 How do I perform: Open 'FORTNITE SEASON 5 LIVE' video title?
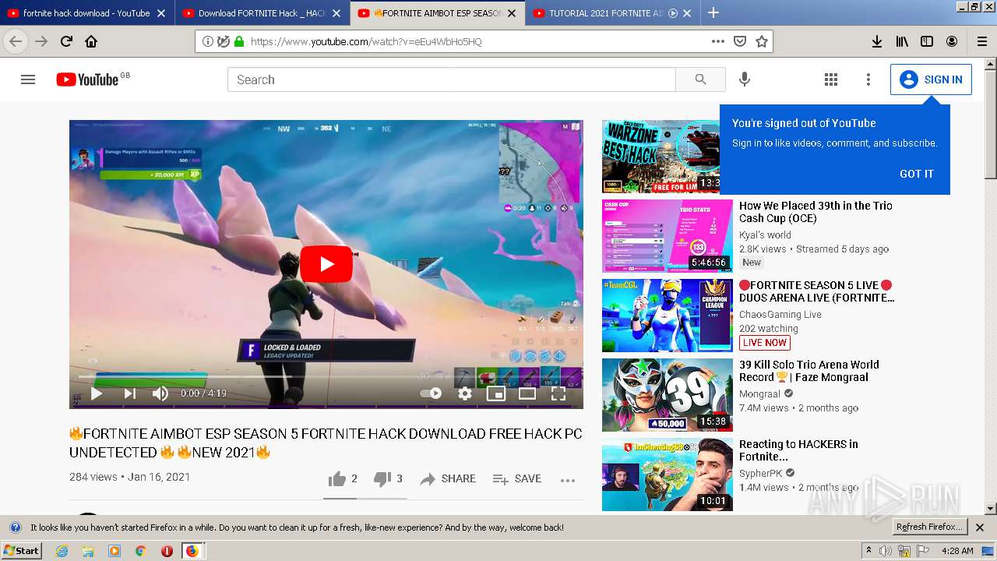(x=816, y=291)
